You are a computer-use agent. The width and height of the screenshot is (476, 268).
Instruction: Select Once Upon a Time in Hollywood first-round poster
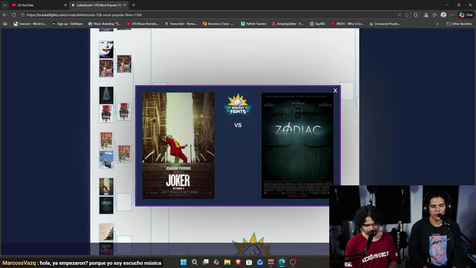[106, 141]
